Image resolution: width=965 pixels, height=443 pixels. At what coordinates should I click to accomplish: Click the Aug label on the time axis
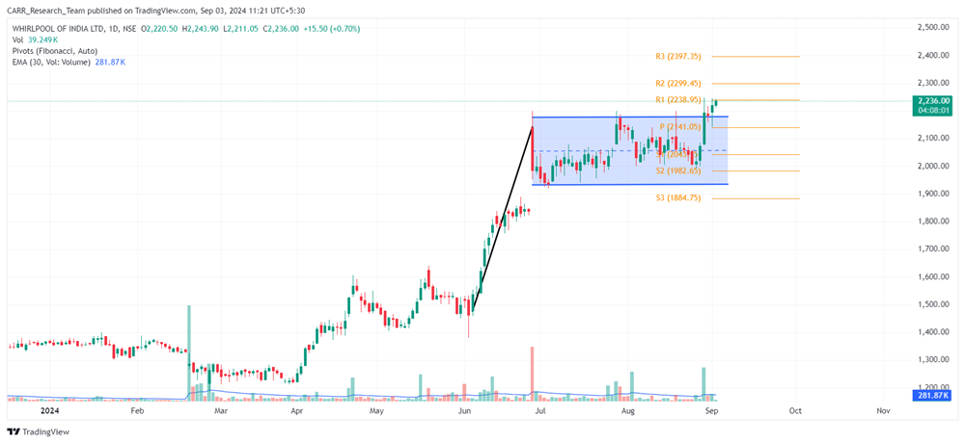[x=628, y=410]
